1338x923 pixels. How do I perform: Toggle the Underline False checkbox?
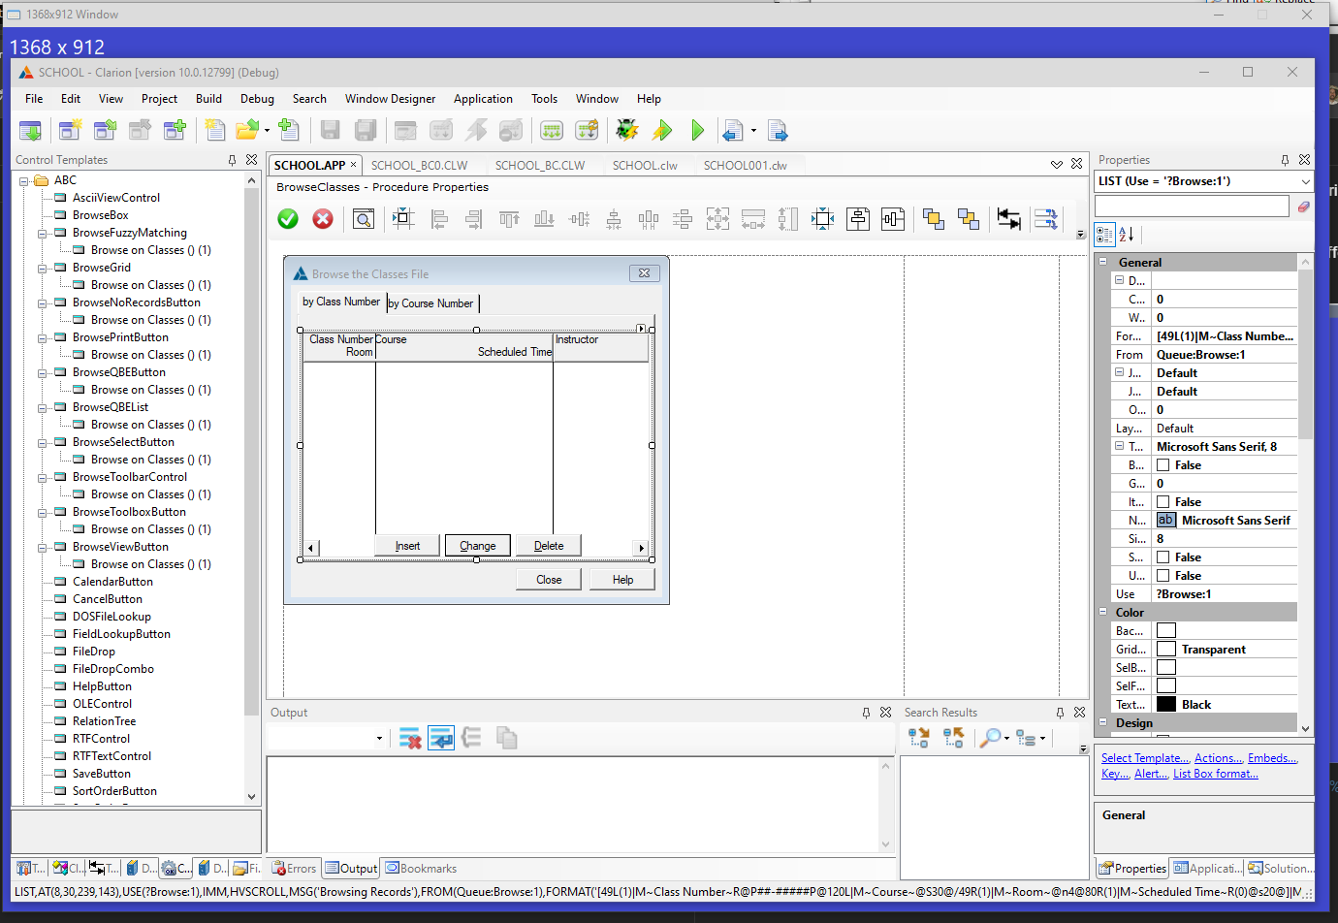pyautogui.click(x=1163, y=576)
